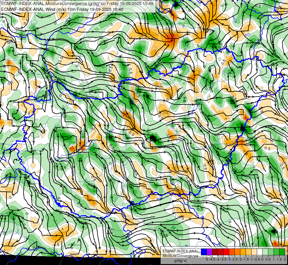Click the legend tick label '2'
This screenshot has width=288, height=265.
[x=285, y=259]
